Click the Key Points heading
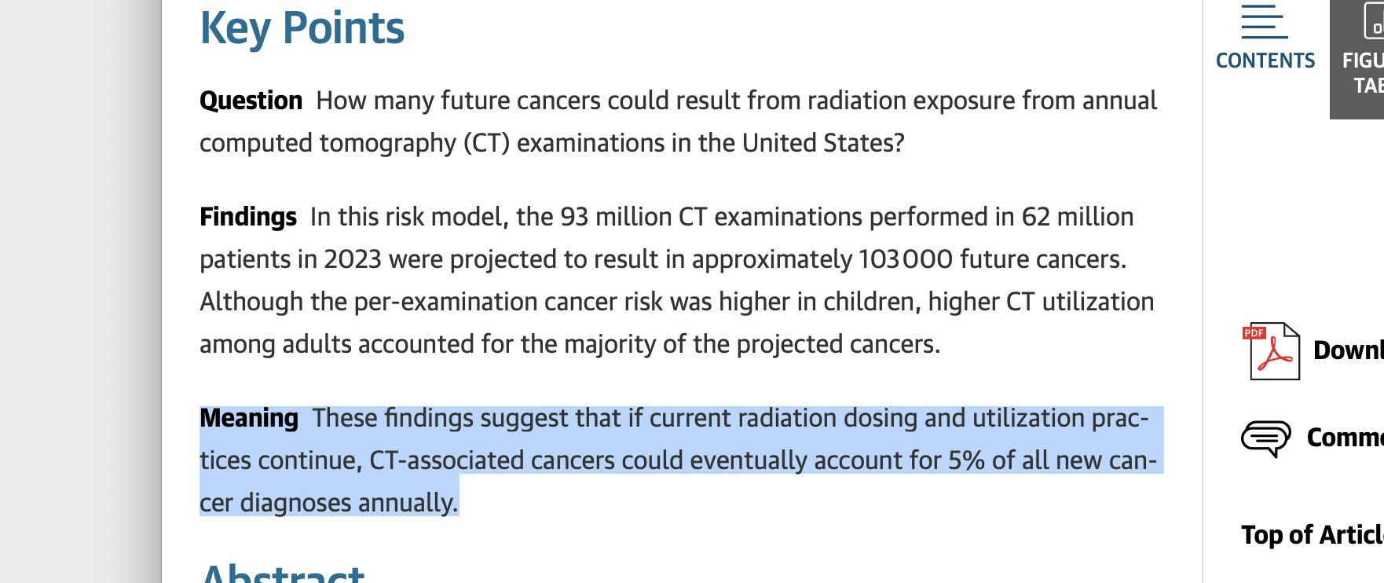The image size is (1384, 583). [x=302, y=28]
